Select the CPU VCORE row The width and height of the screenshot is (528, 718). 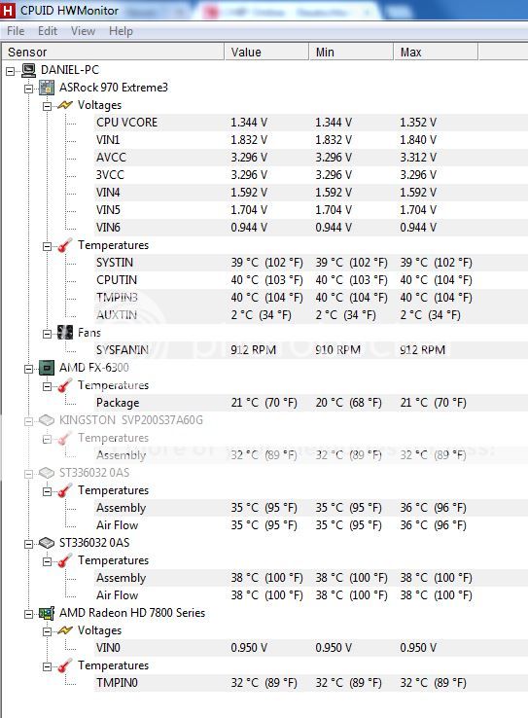point(310,123)
